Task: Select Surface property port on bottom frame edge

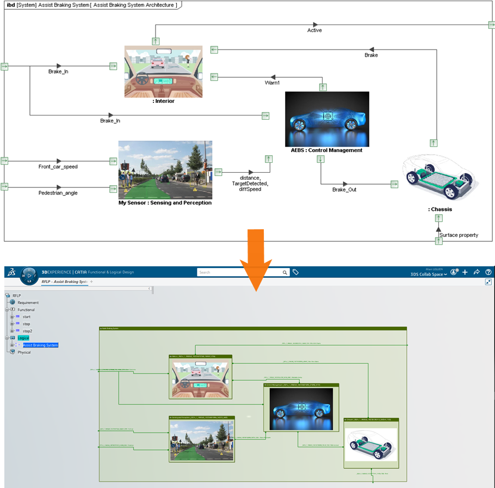Action: coord(439,241)
